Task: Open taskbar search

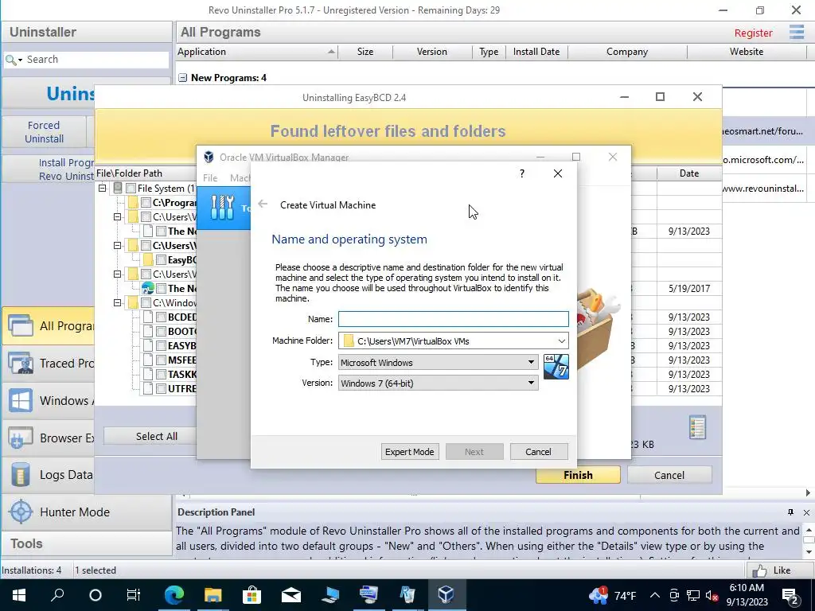Action: tap(57, 595)
